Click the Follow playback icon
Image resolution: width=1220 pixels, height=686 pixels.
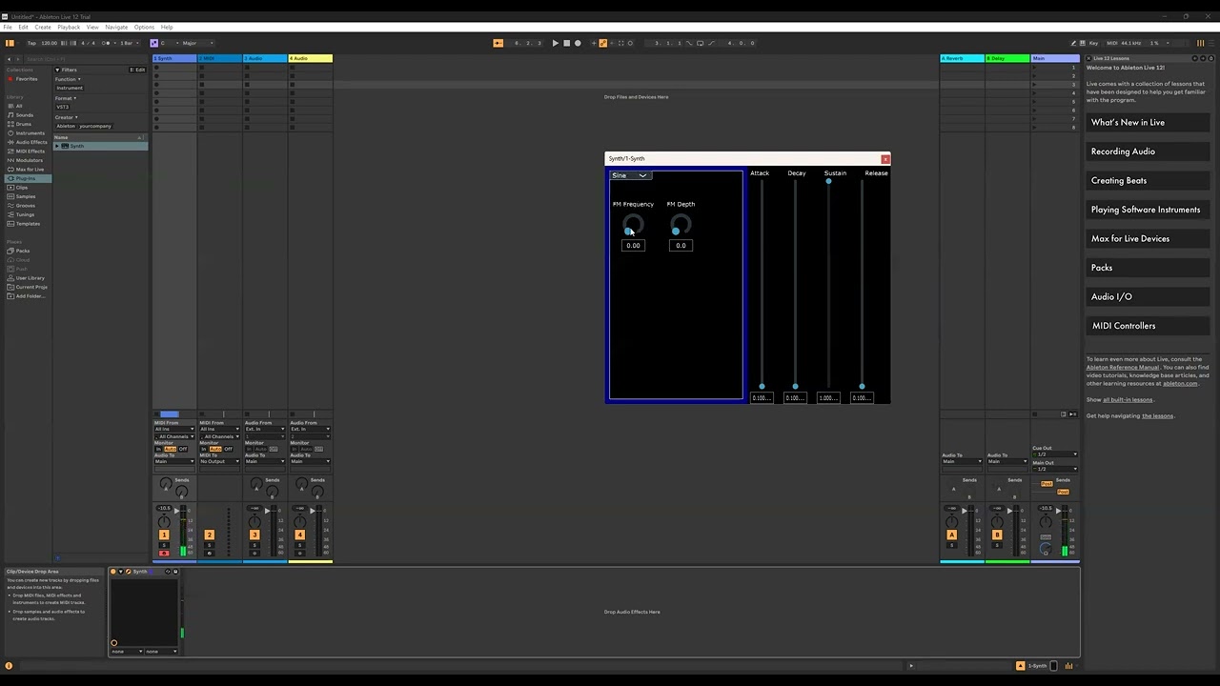498,43
